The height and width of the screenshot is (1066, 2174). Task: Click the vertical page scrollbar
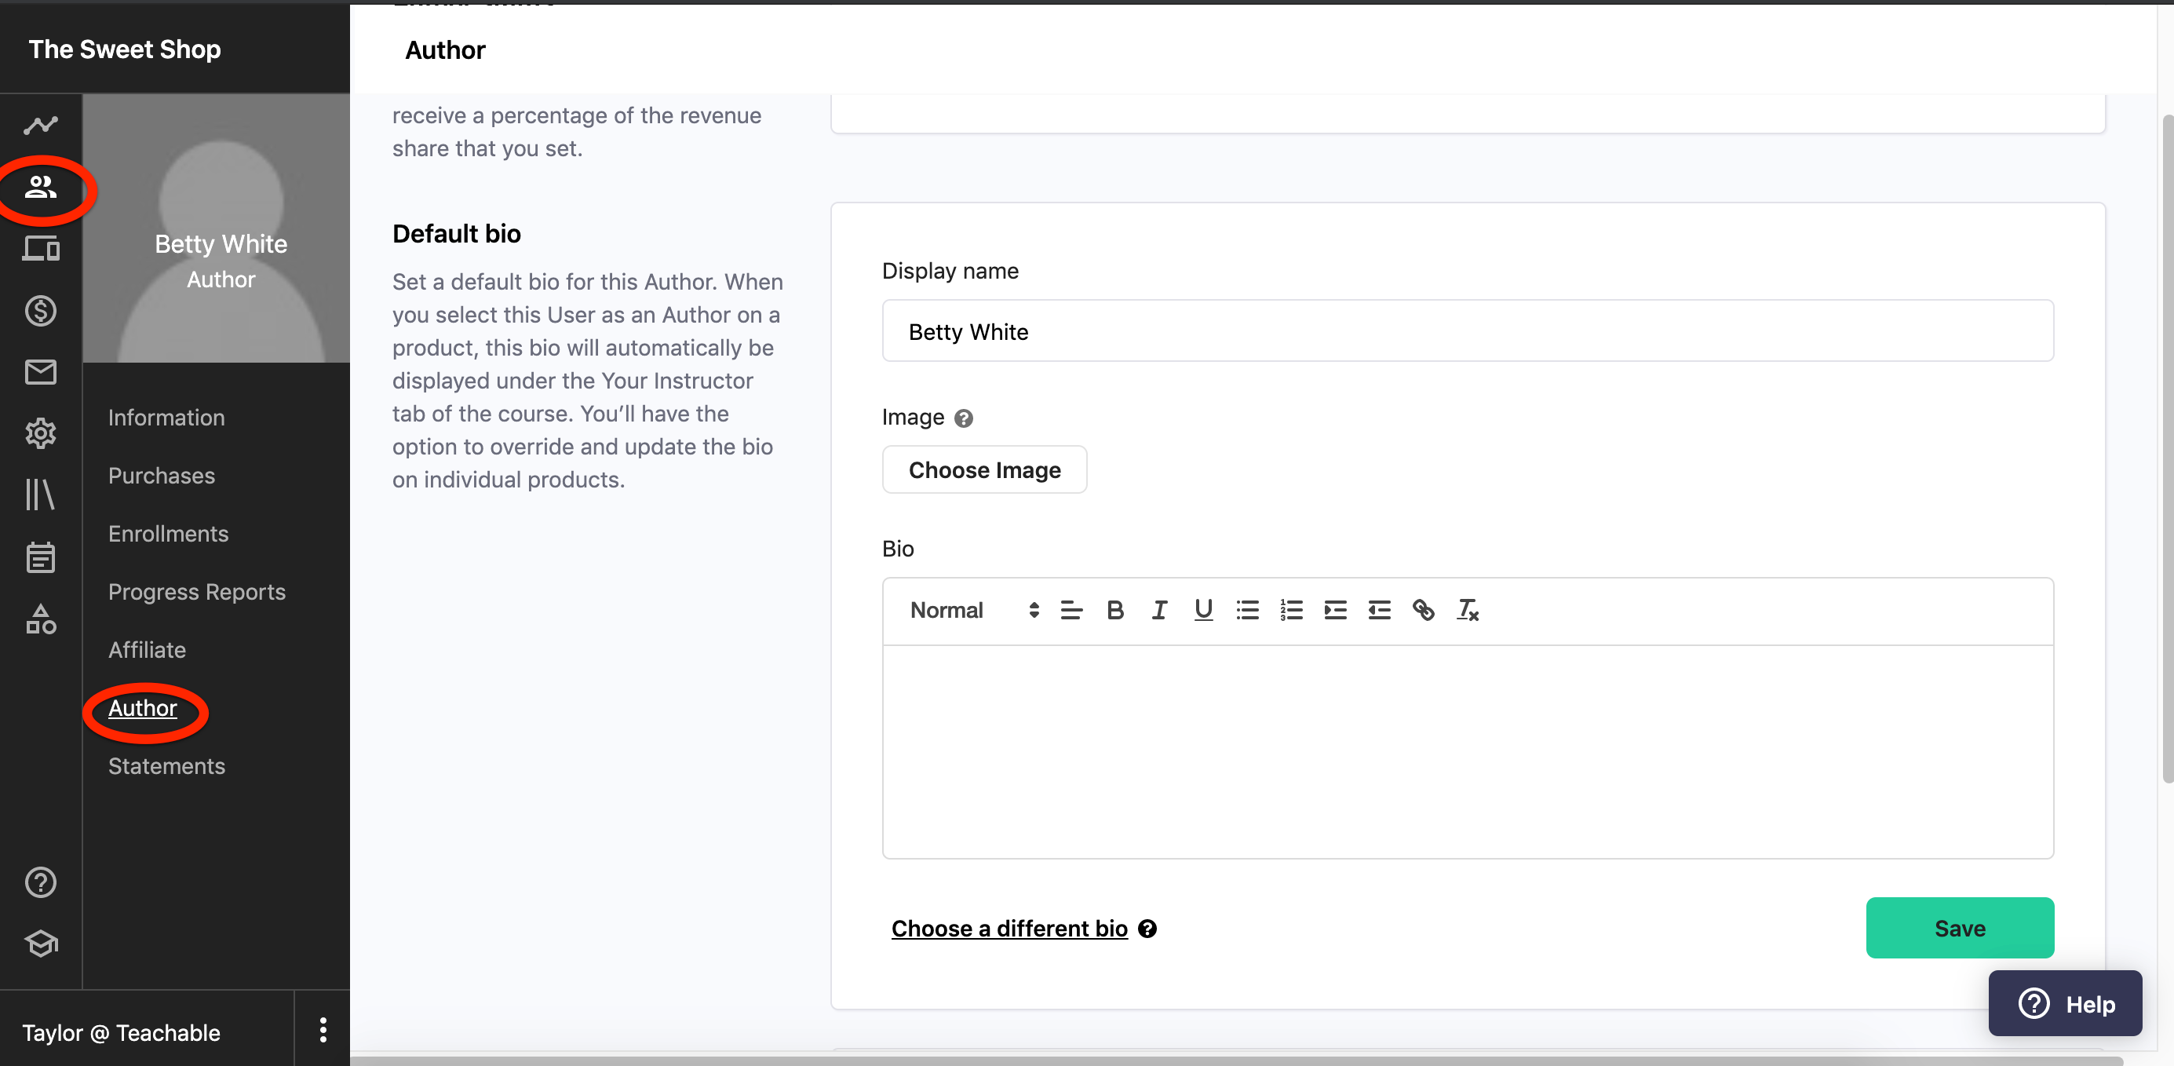pyautogui.click(x=2166, y=447)
